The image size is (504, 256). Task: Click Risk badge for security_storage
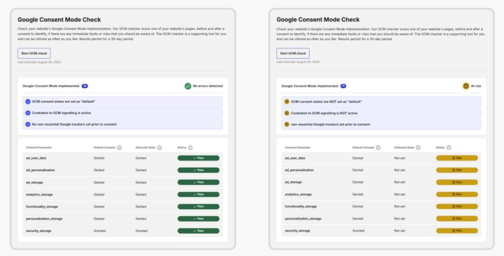coord(457,230)
